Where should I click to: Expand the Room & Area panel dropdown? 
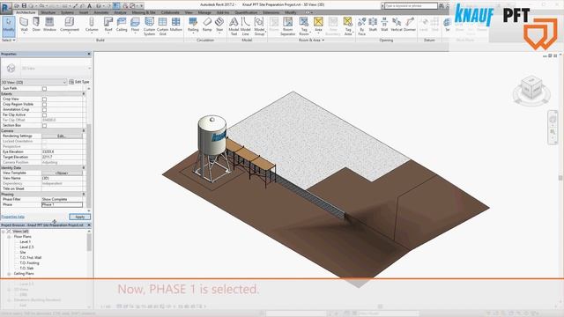(311, 41)
